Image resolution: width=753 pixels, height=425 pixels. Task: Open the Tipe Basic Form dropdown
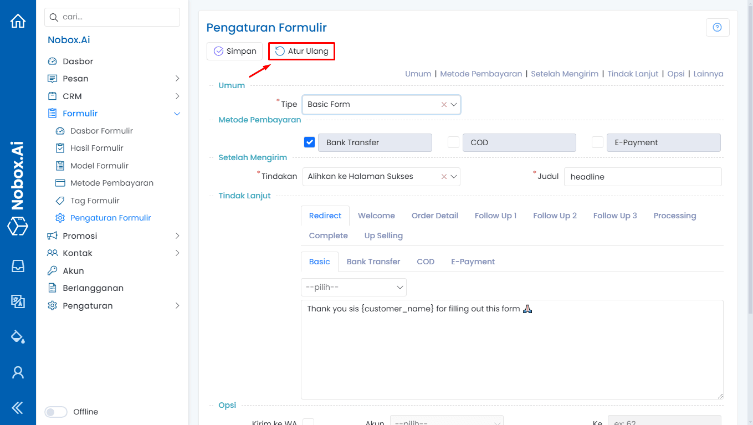coord(381,104)
